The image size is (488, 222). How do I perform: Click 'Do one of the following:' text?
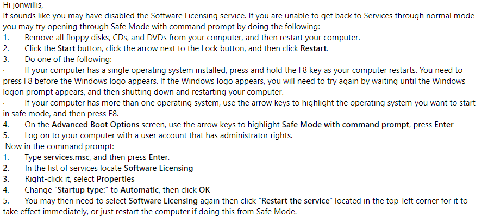click(x=68, y=59)
